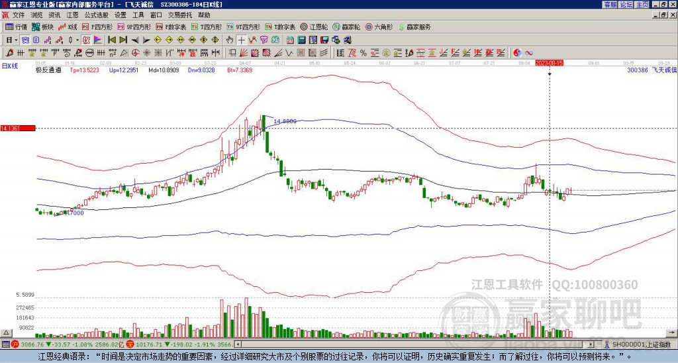The image size is (678, 363).
Task: Click the grid icon at status bar left
Action: pos(5,344)
